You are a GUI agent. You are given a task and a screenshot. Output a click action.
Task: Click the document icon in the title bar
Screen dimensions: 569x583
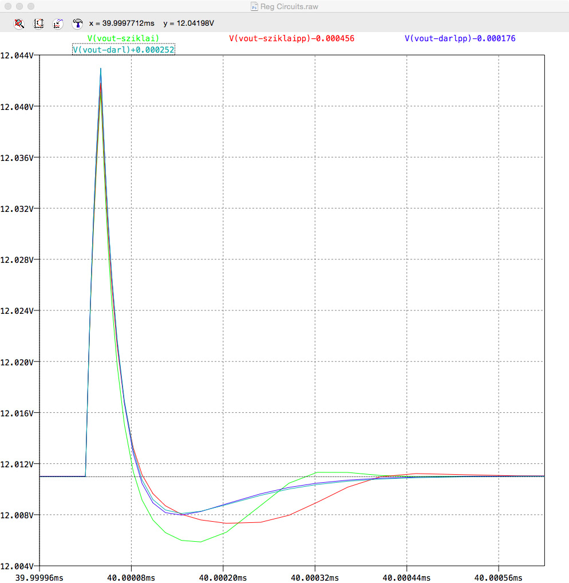coord(254,6)
